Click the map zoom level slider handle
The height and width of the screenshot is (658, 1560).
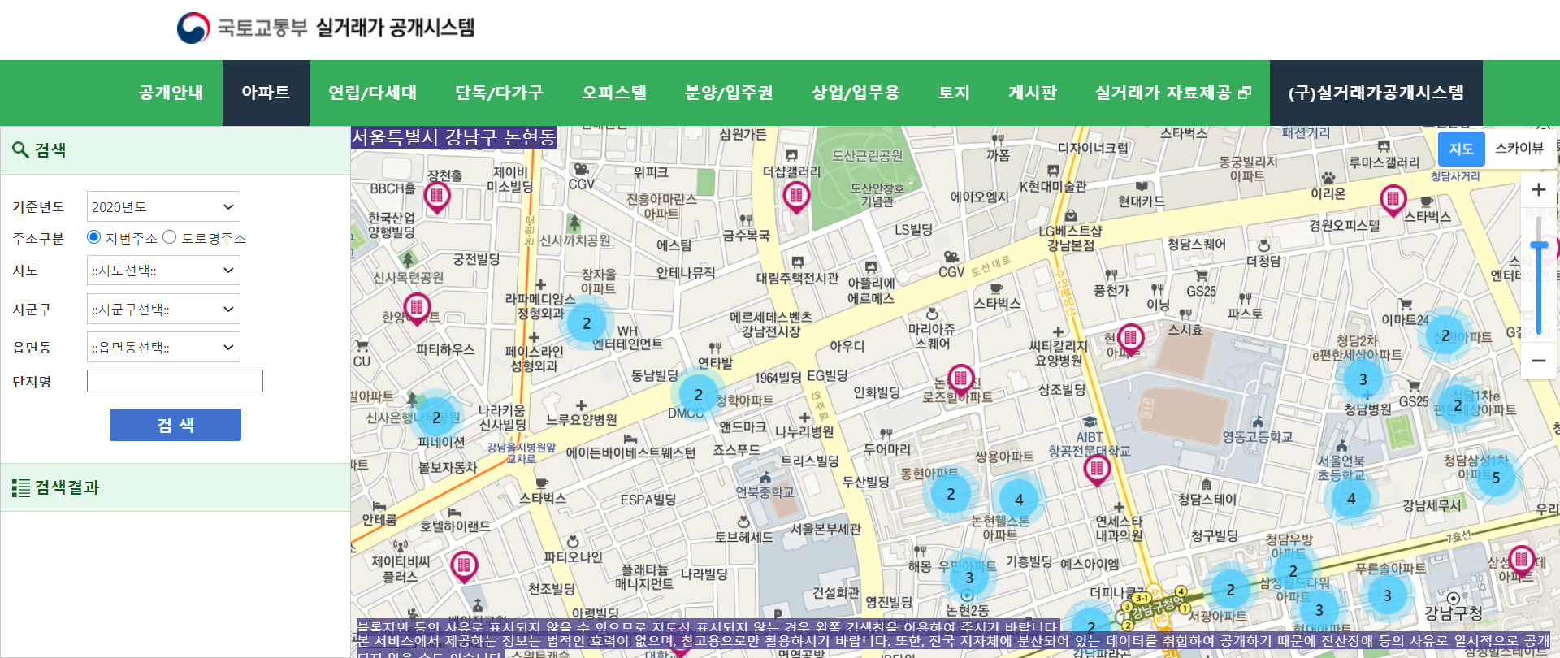click(1538, 245)
